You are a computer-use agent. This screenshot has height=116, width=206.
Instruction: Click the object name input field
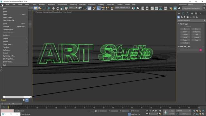[189, 50]
